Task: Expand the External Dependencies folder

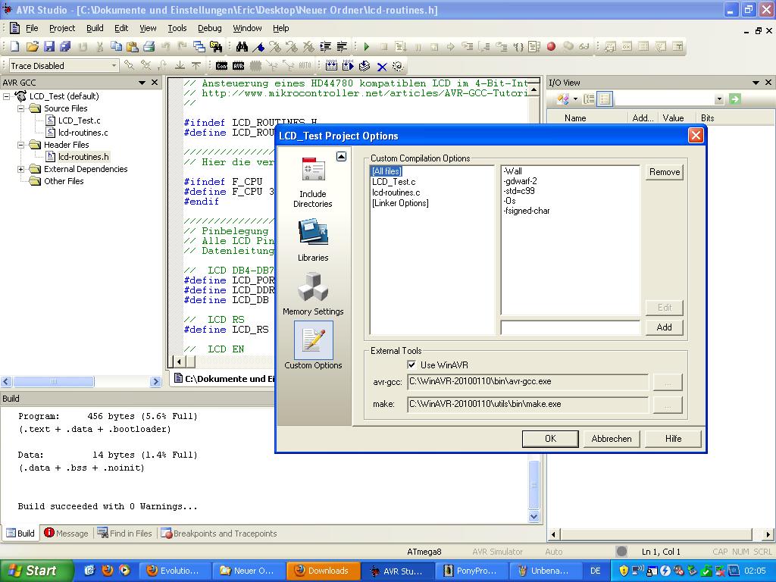Action: [x=20, y=169]
